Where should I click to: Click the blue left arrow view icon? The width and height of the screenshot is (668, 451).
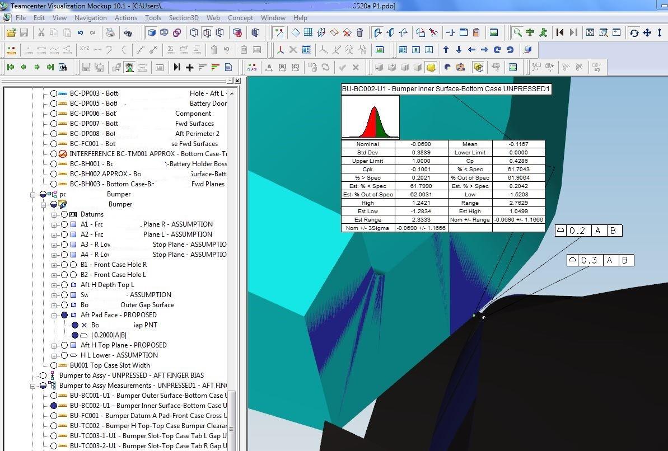pyautogui.click(x=471, y=50)
